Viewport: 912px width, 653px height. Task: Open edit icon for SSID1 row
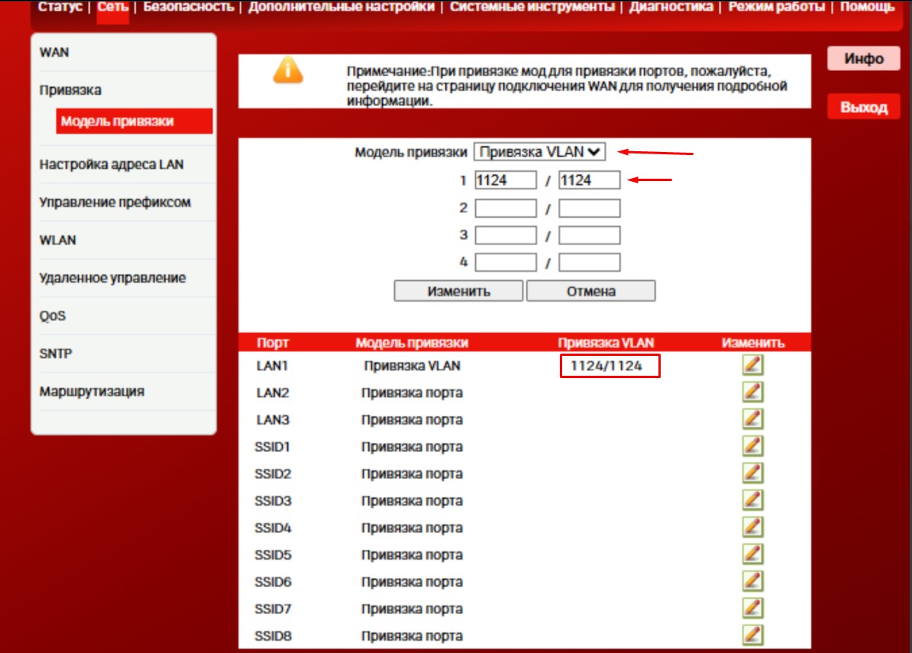point(752,446)
